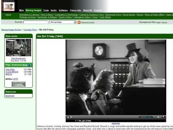
Task: Click the Internet Archive logo
Action: click(8, 6)
